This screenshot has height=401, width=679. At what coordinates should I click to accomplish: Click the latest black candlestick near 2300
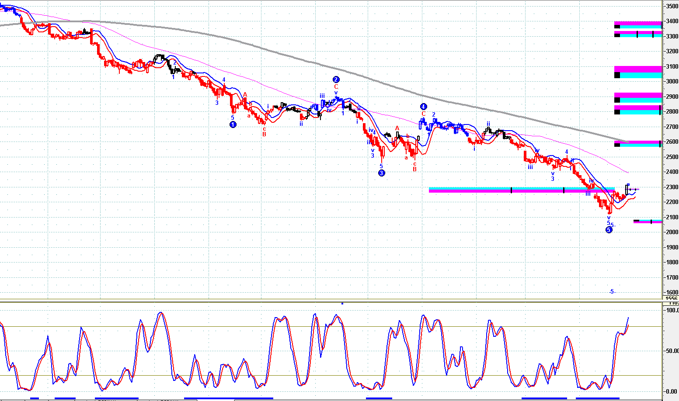[x=627, y=189]
